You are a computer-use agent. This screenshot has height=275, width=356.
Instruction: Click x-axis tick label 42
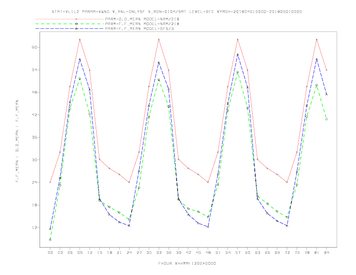coord(188,253)
